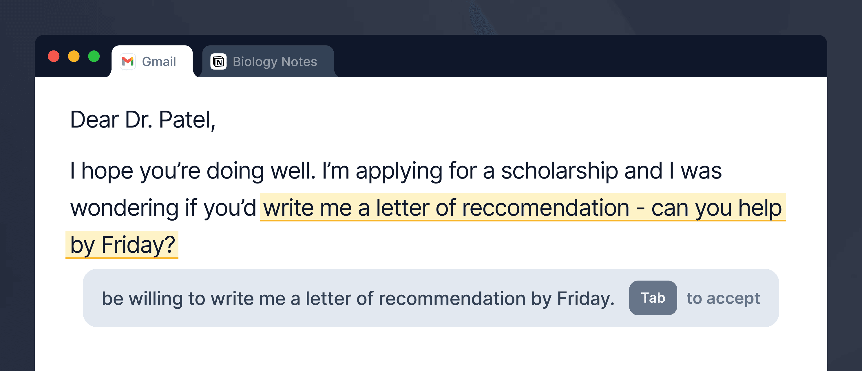Click the word "wondering" in the email body

124,208
